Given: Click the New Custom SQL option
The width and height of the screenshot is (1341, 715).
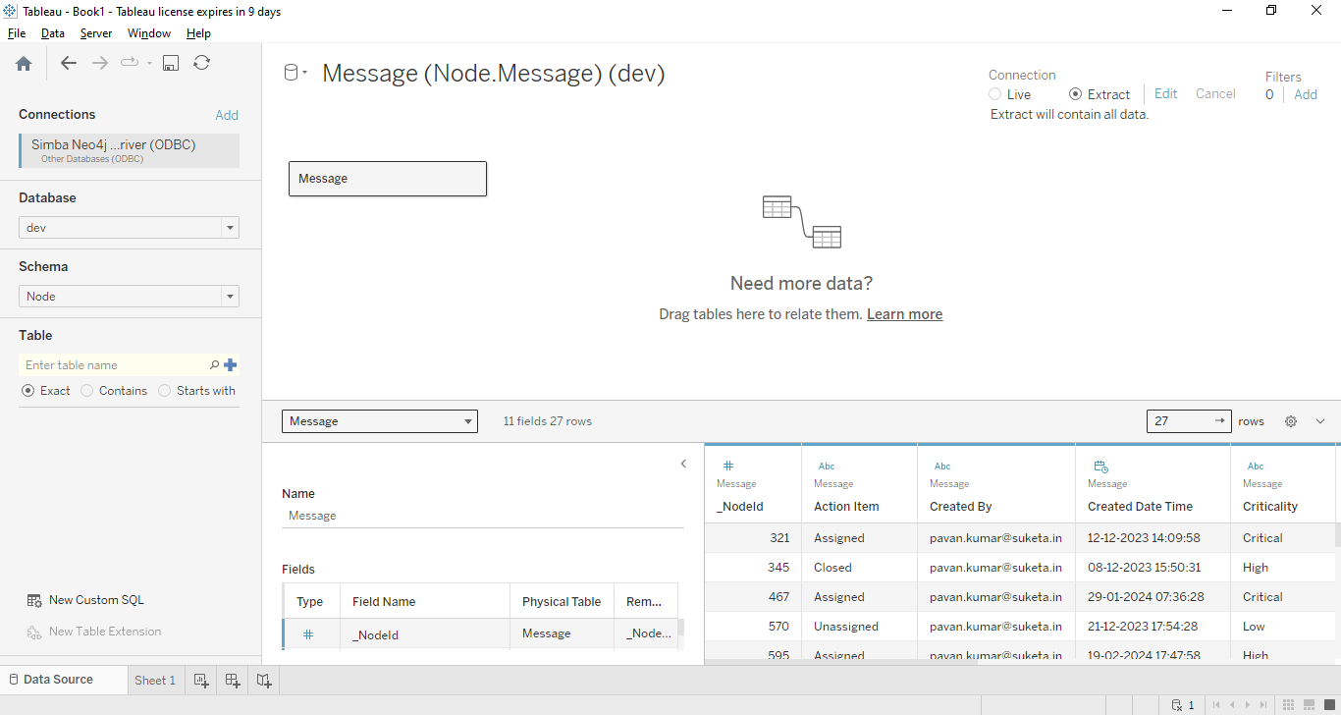Looking at the screenshot, I should 95,599.
